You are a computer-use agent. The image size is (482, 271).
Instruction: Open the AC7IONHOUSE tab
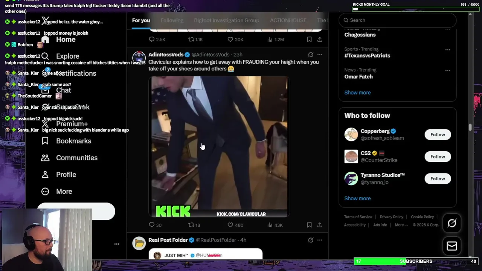point(288,20)
